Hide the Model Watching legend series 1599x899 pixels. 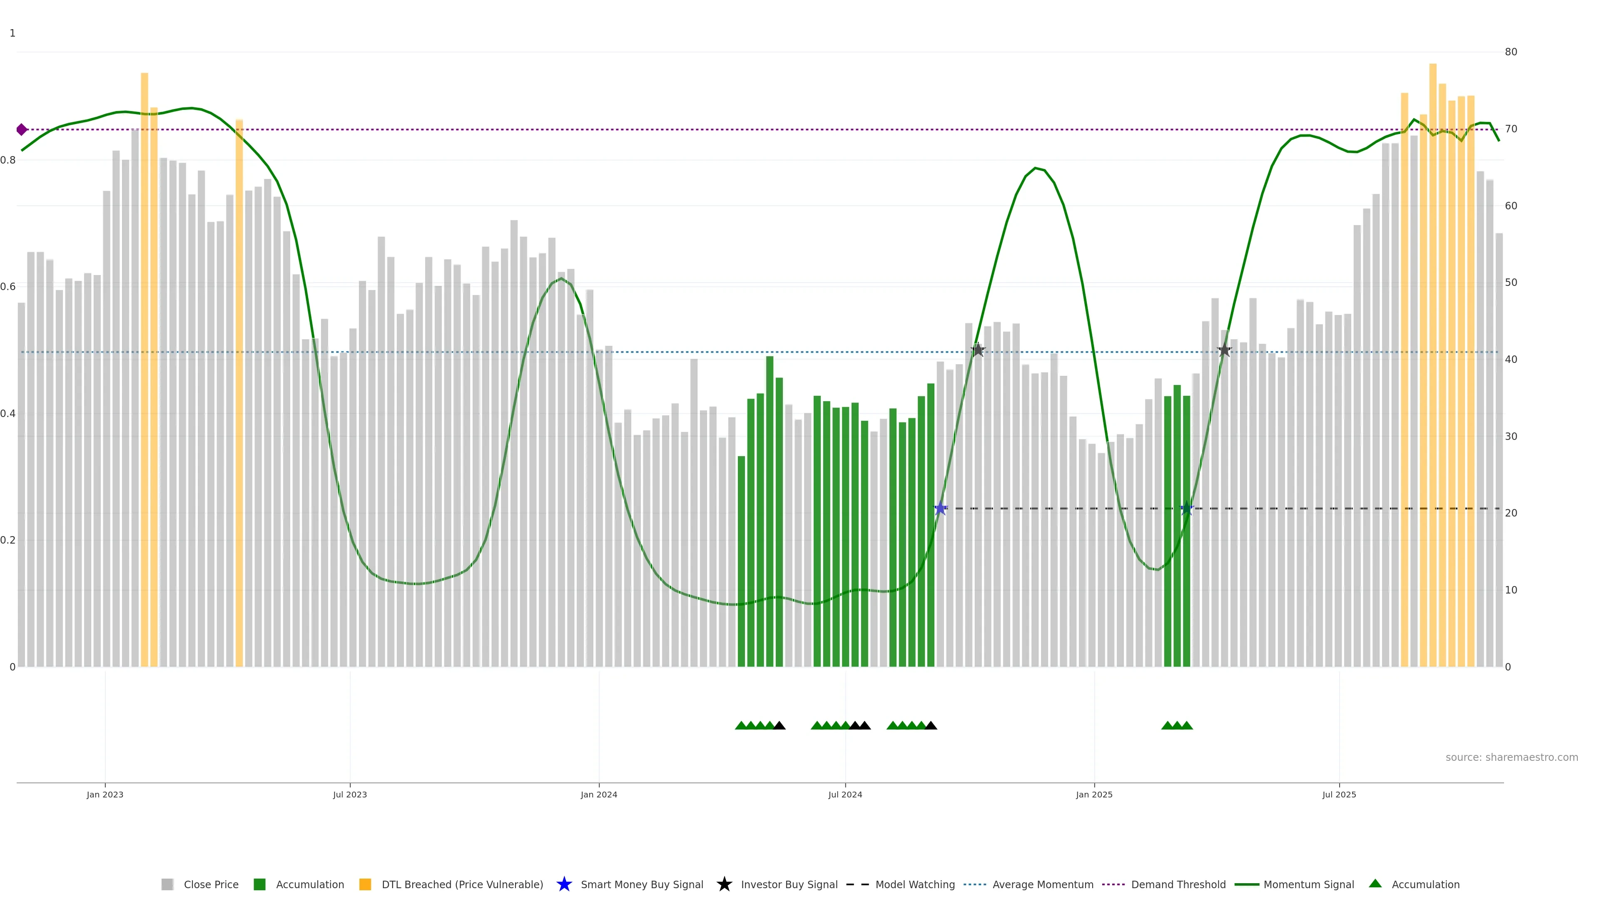pyautogui.click(x=915, y=885)
